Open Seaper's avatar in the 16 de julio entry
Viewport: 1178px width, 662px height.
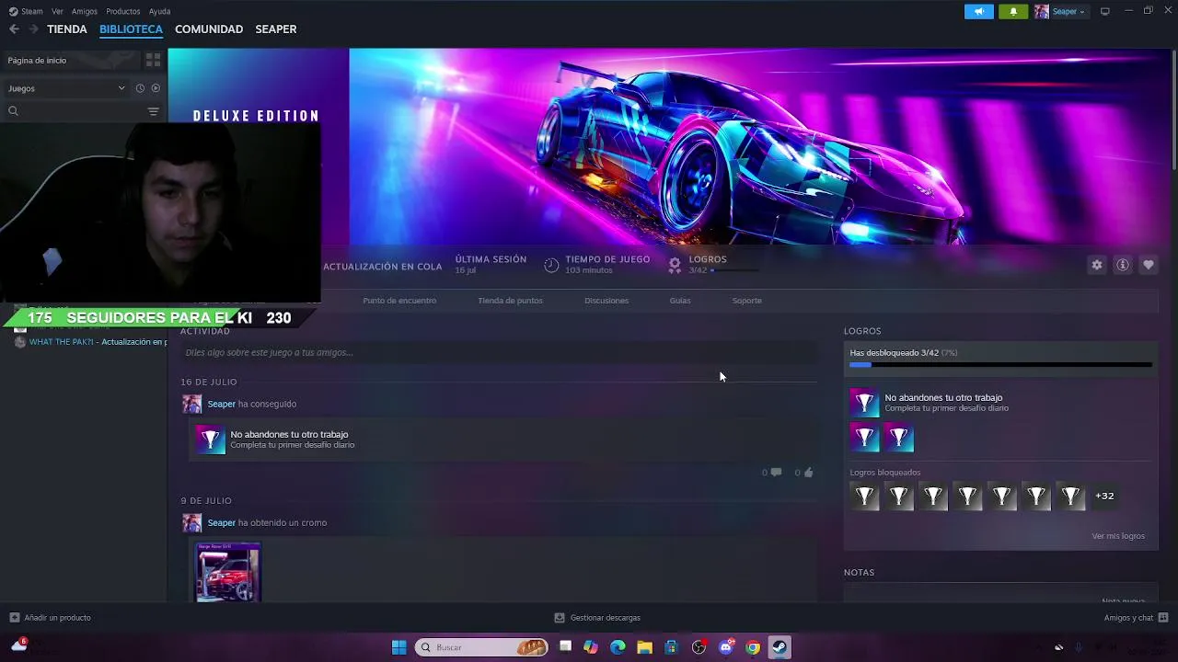coord(191,404)
